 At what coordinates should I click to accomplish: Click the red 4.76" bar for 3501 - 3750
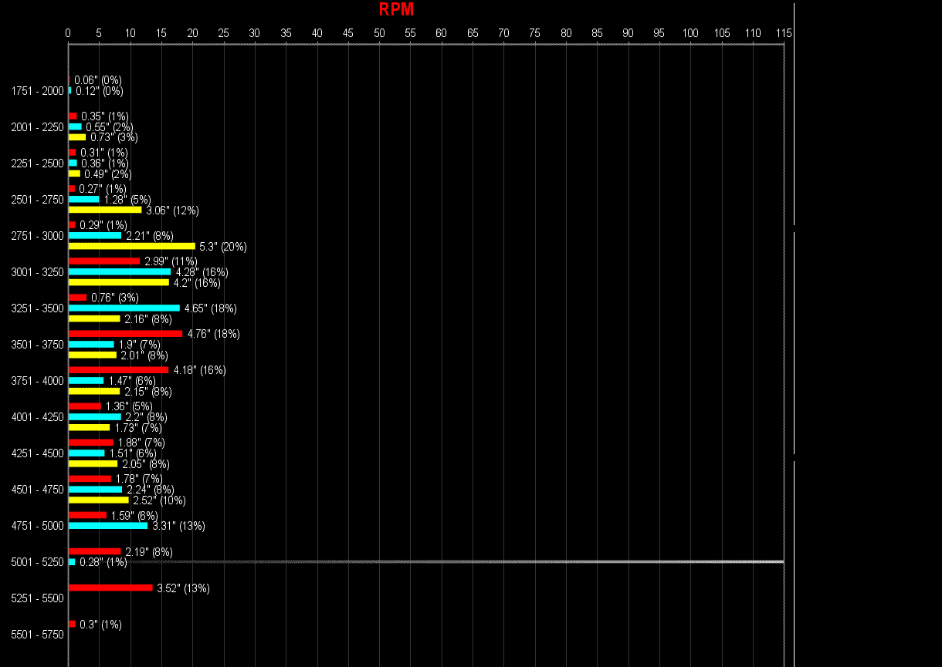click(125, 334)
